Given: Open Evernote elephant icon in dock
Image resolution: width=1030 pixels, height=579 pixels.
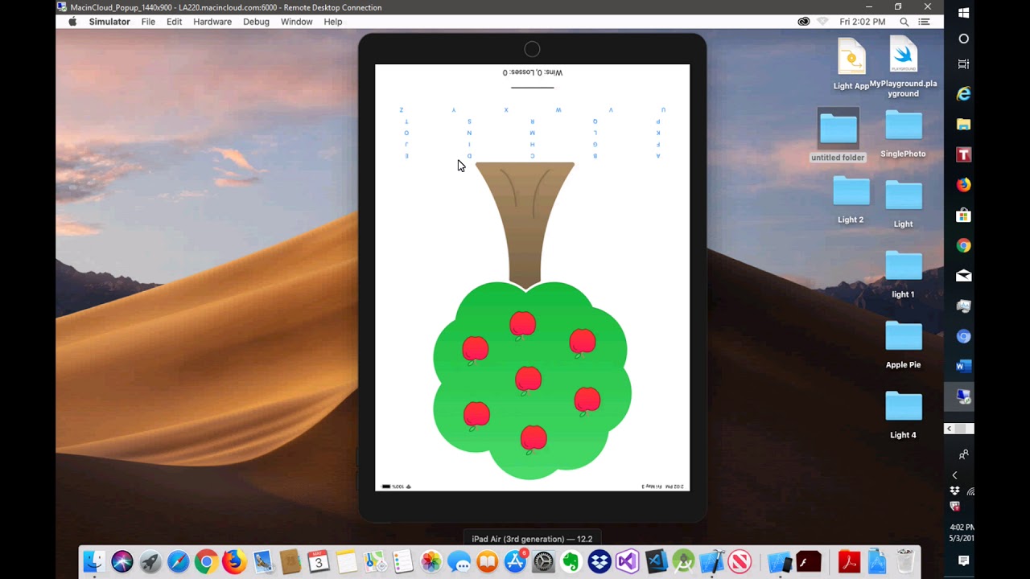Looking at the screenshot, I should point(571,561).
